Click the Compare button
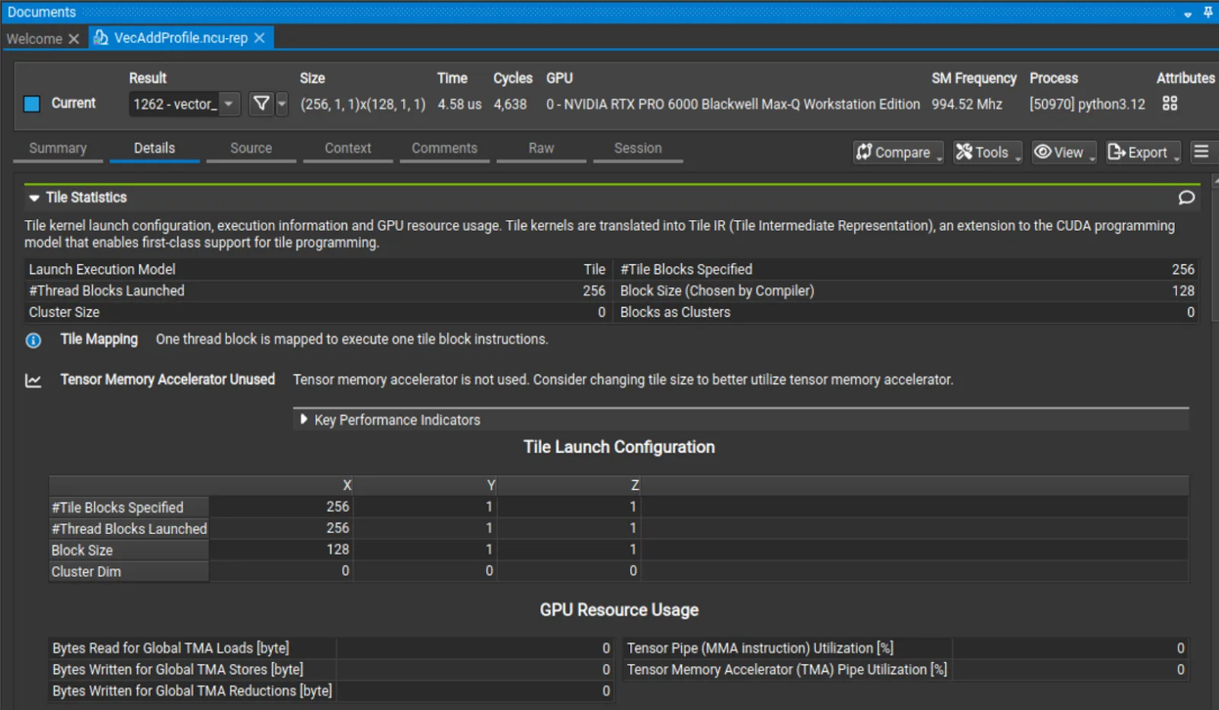The image size is (1219, 710). pos(897,152)
